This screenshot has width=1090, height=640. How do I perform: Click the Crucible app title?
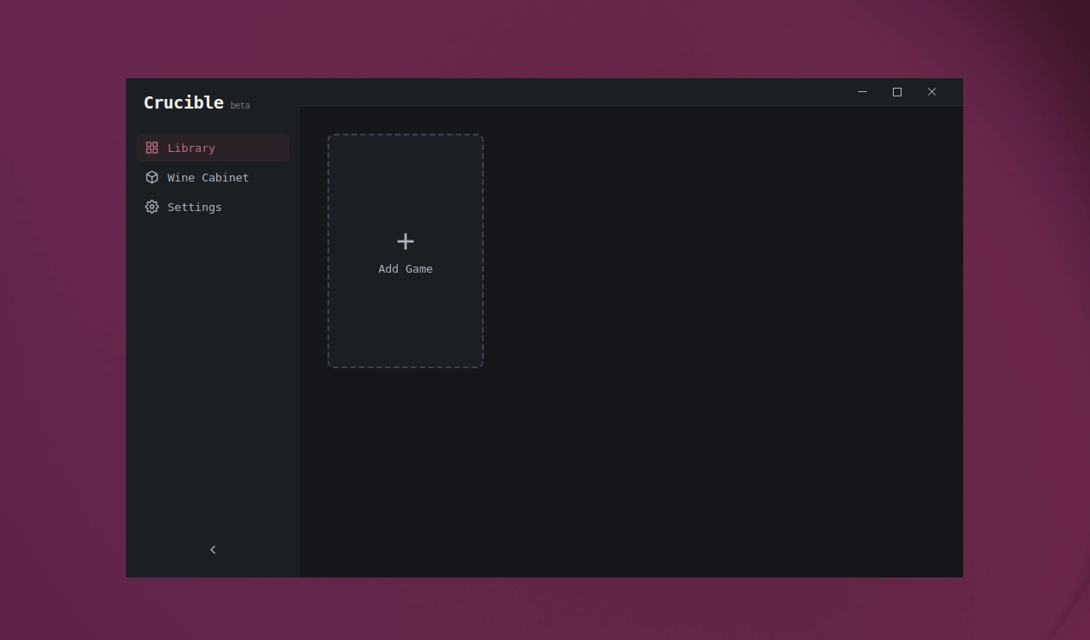point(183,102)
